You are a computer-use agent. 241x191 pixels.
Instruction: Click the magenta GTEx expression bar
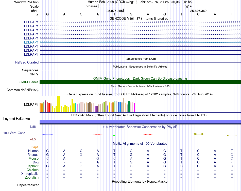point(134,108)
